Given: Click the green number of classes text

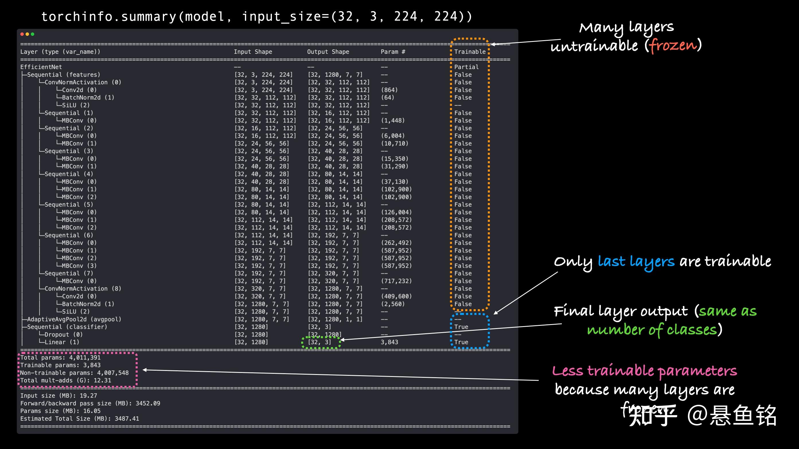Looking at the screenshot, I should (652, 330).
